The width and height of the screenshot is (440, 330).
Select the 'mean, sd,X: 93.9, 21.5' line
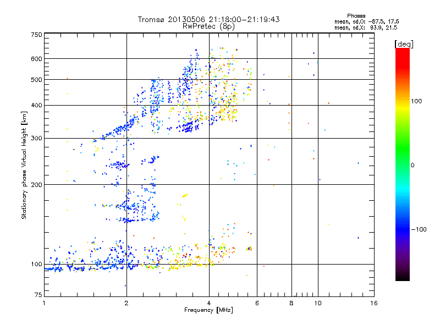tap(366, 28)
